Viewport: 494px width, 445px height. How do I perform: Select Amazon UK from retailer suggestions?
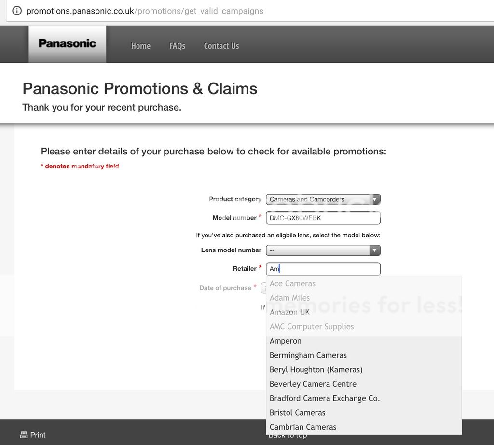click(289, 312)
